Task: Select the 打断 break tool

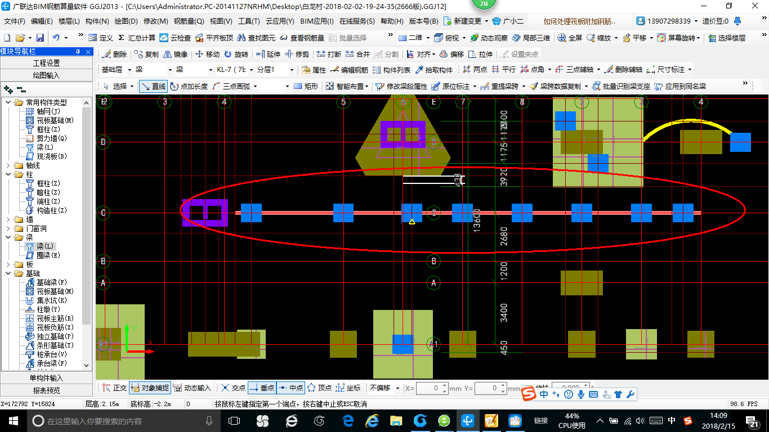Action: (329, 54)
